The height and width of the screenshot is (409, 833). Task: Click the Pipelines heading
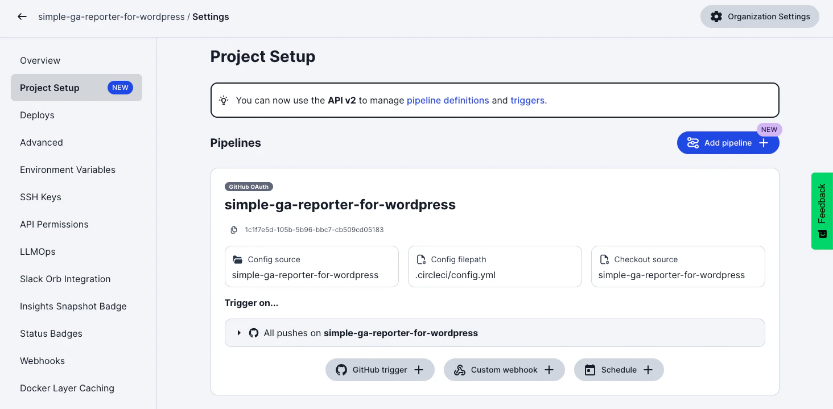[x=236, y=143]
